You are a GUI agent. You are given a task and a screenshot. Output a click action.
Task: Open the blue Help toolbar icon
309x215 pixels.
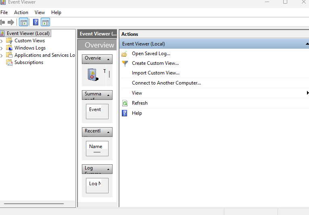click(35, 22)
